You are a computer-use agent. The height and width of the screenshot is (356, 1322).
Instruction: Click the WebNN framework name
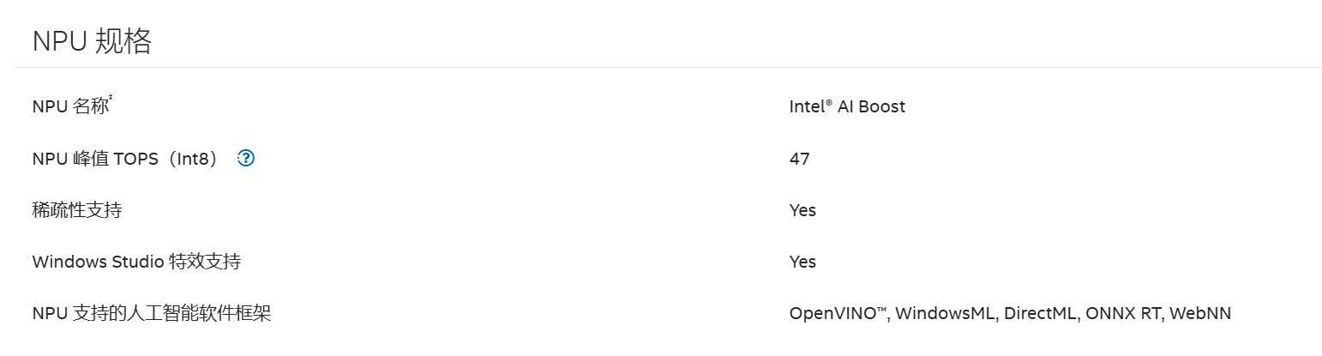pyautogui.click(x=1199, y=313)
